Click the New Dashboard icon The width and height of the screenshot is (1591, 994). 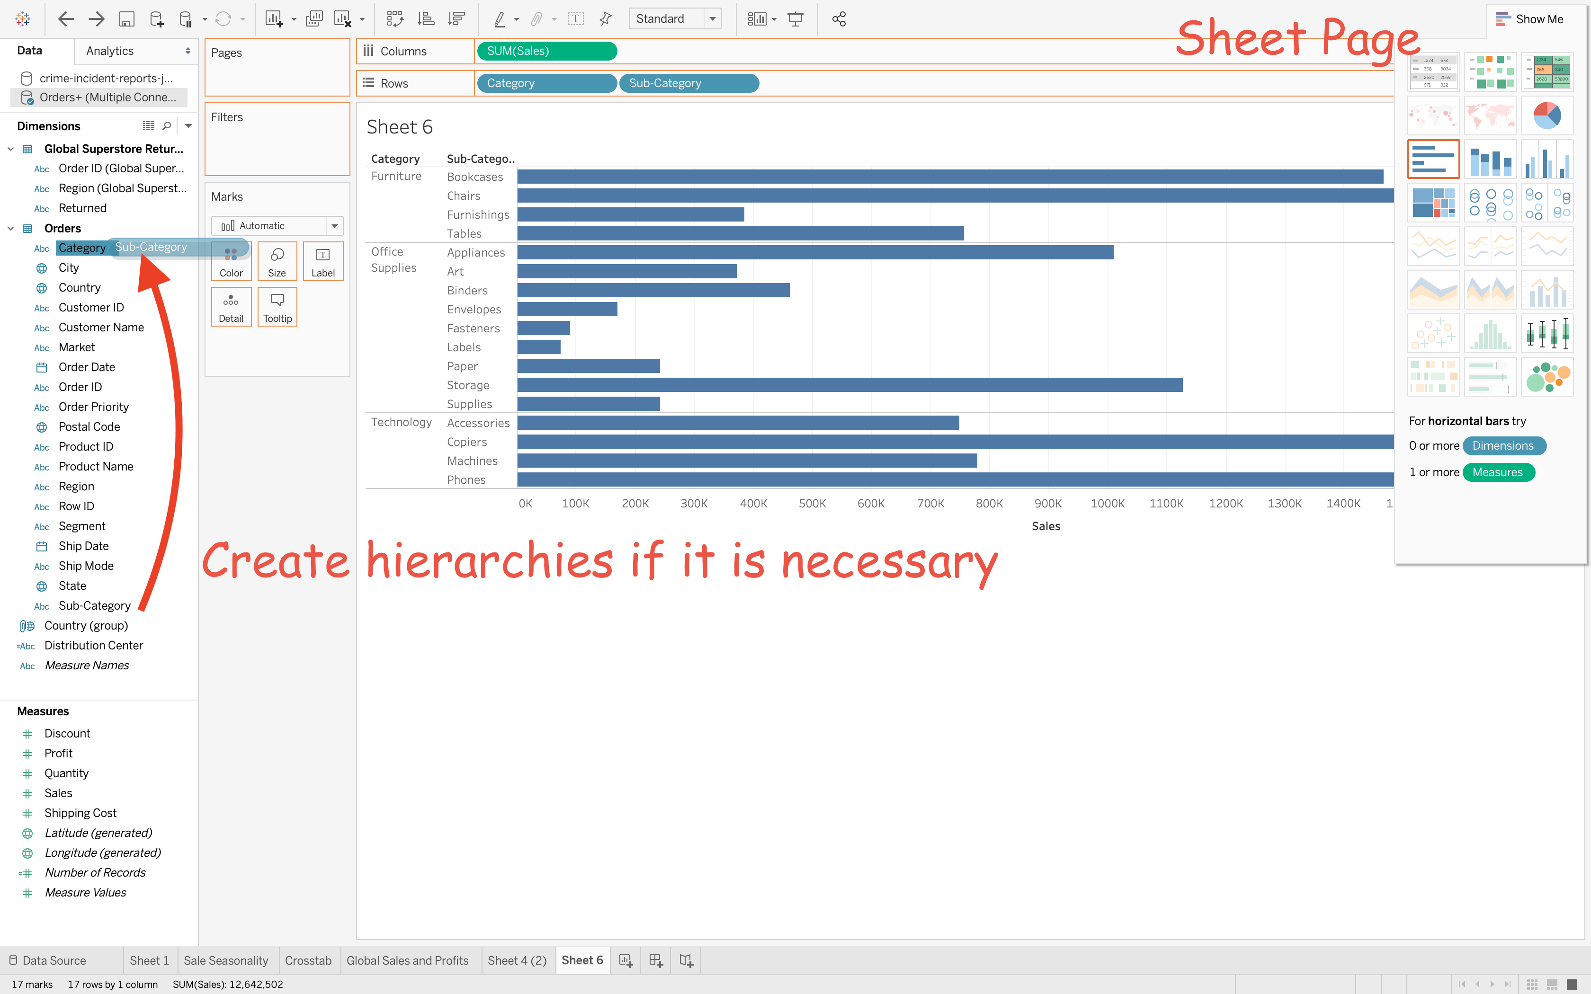coord(655,960)
